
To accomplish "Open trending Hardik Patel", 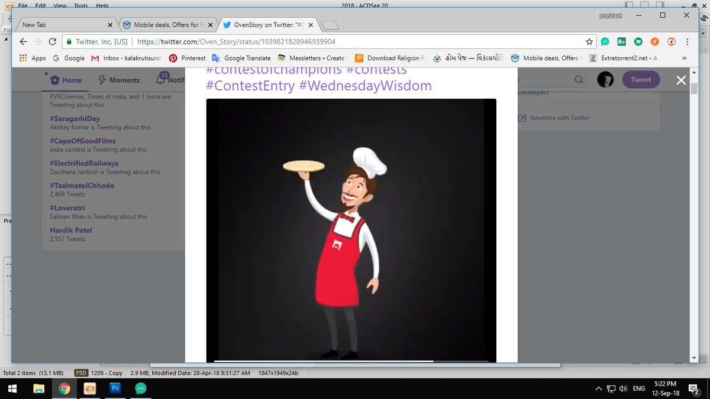I will tap(71, 231).
